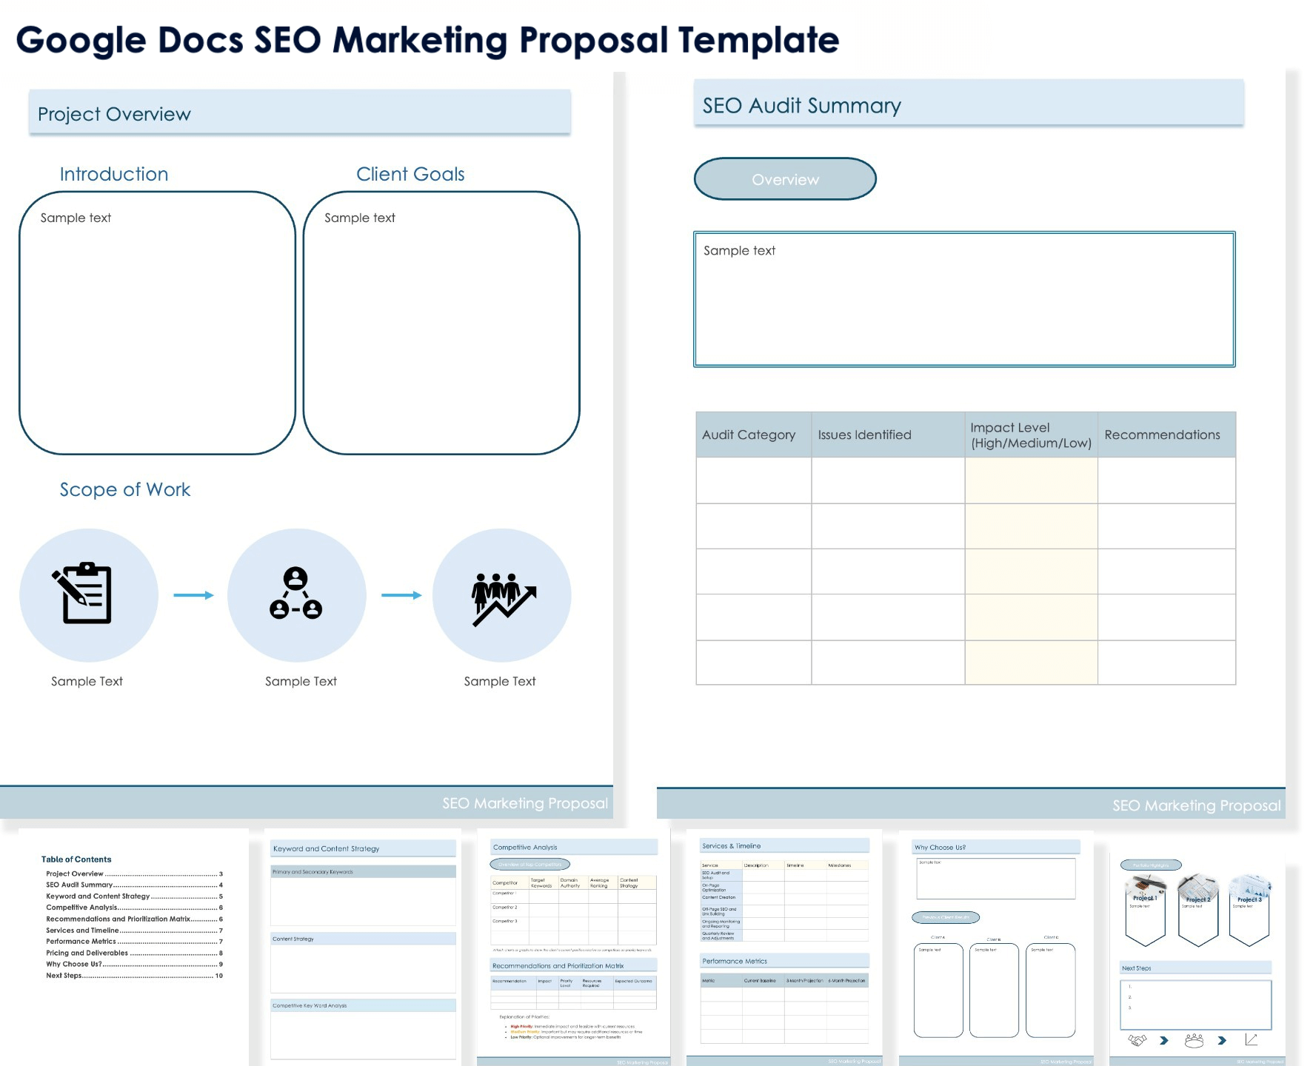
Task: Open Project Overview in the Table of Contents
Action: pyautogui.click(x=134, y=874)
